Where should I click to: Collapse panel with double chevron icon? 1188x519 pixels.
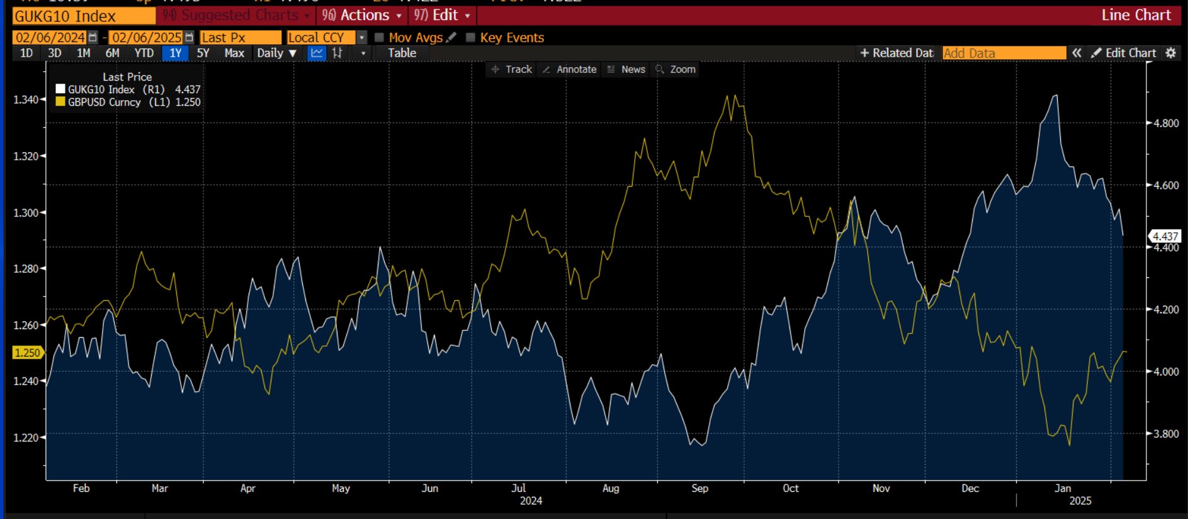pyautogui.click(x=1077, y=53)
